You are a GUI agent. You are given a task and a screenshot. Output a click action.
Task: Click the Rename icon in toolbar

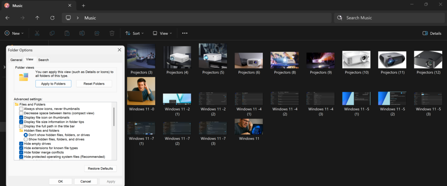click(x=82, y=33)
